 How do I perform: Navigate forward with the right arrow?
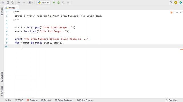[x=24, y=3]
